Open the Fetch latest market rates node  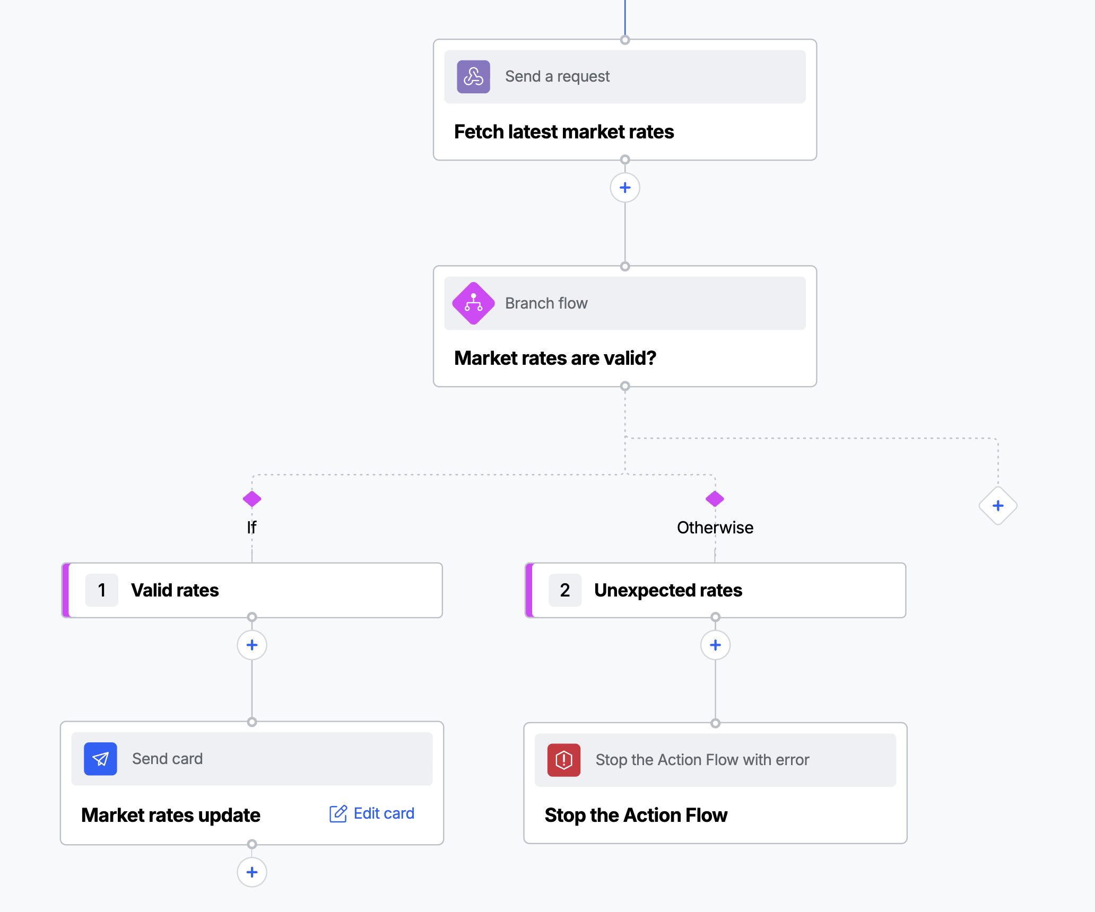point(625,100)
